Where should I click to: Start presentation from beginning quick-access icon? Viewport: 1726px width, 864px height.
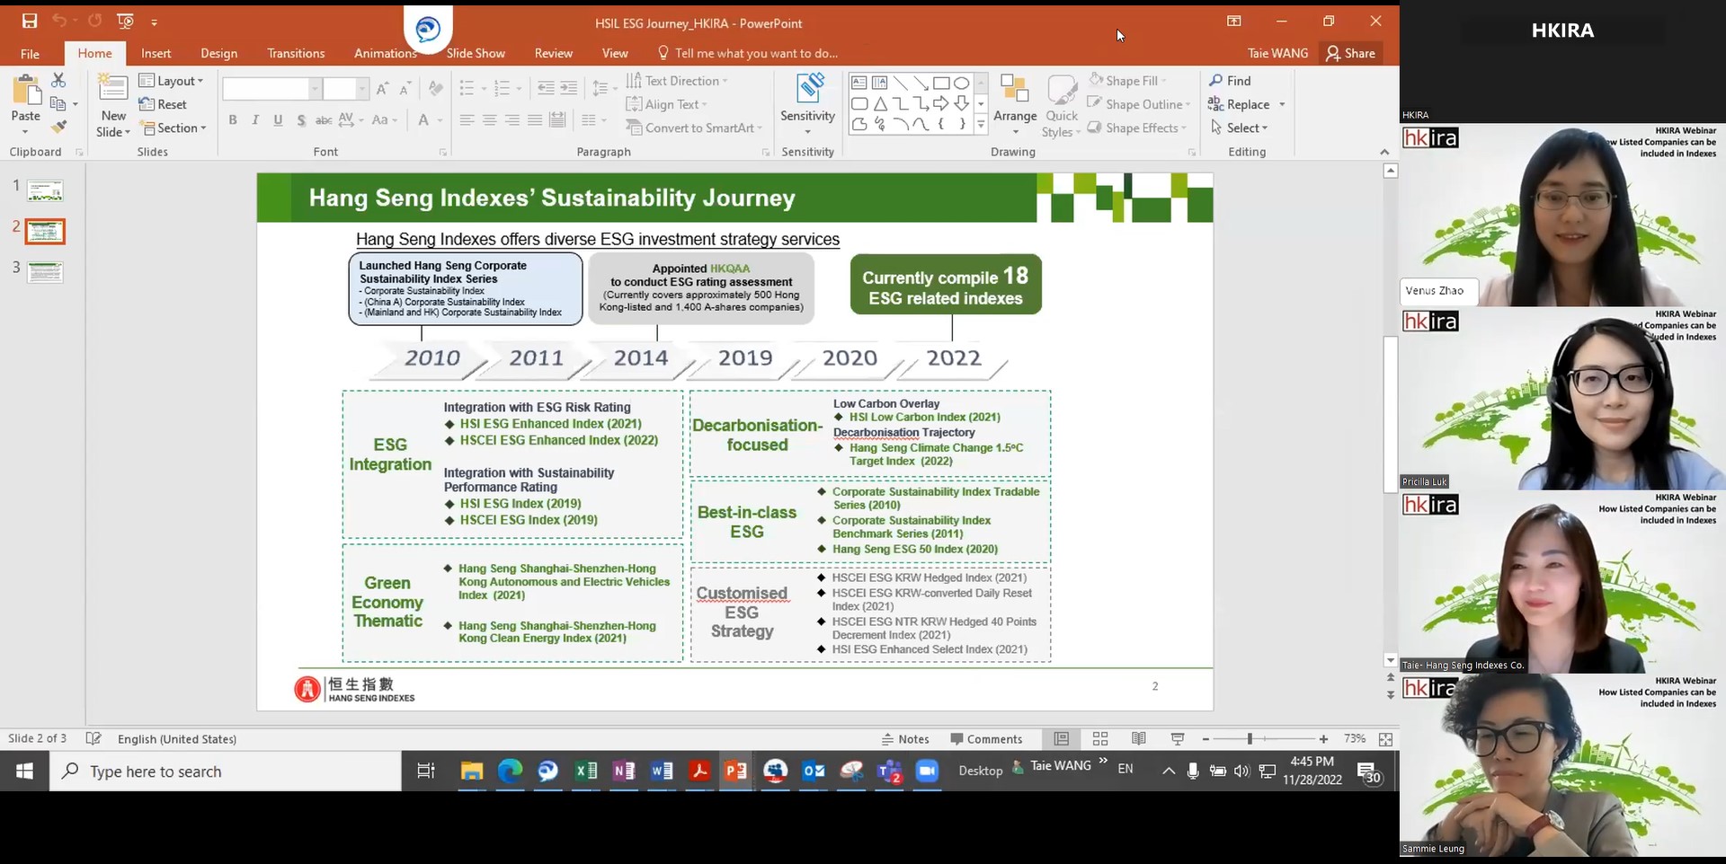(x=125, y=21)
